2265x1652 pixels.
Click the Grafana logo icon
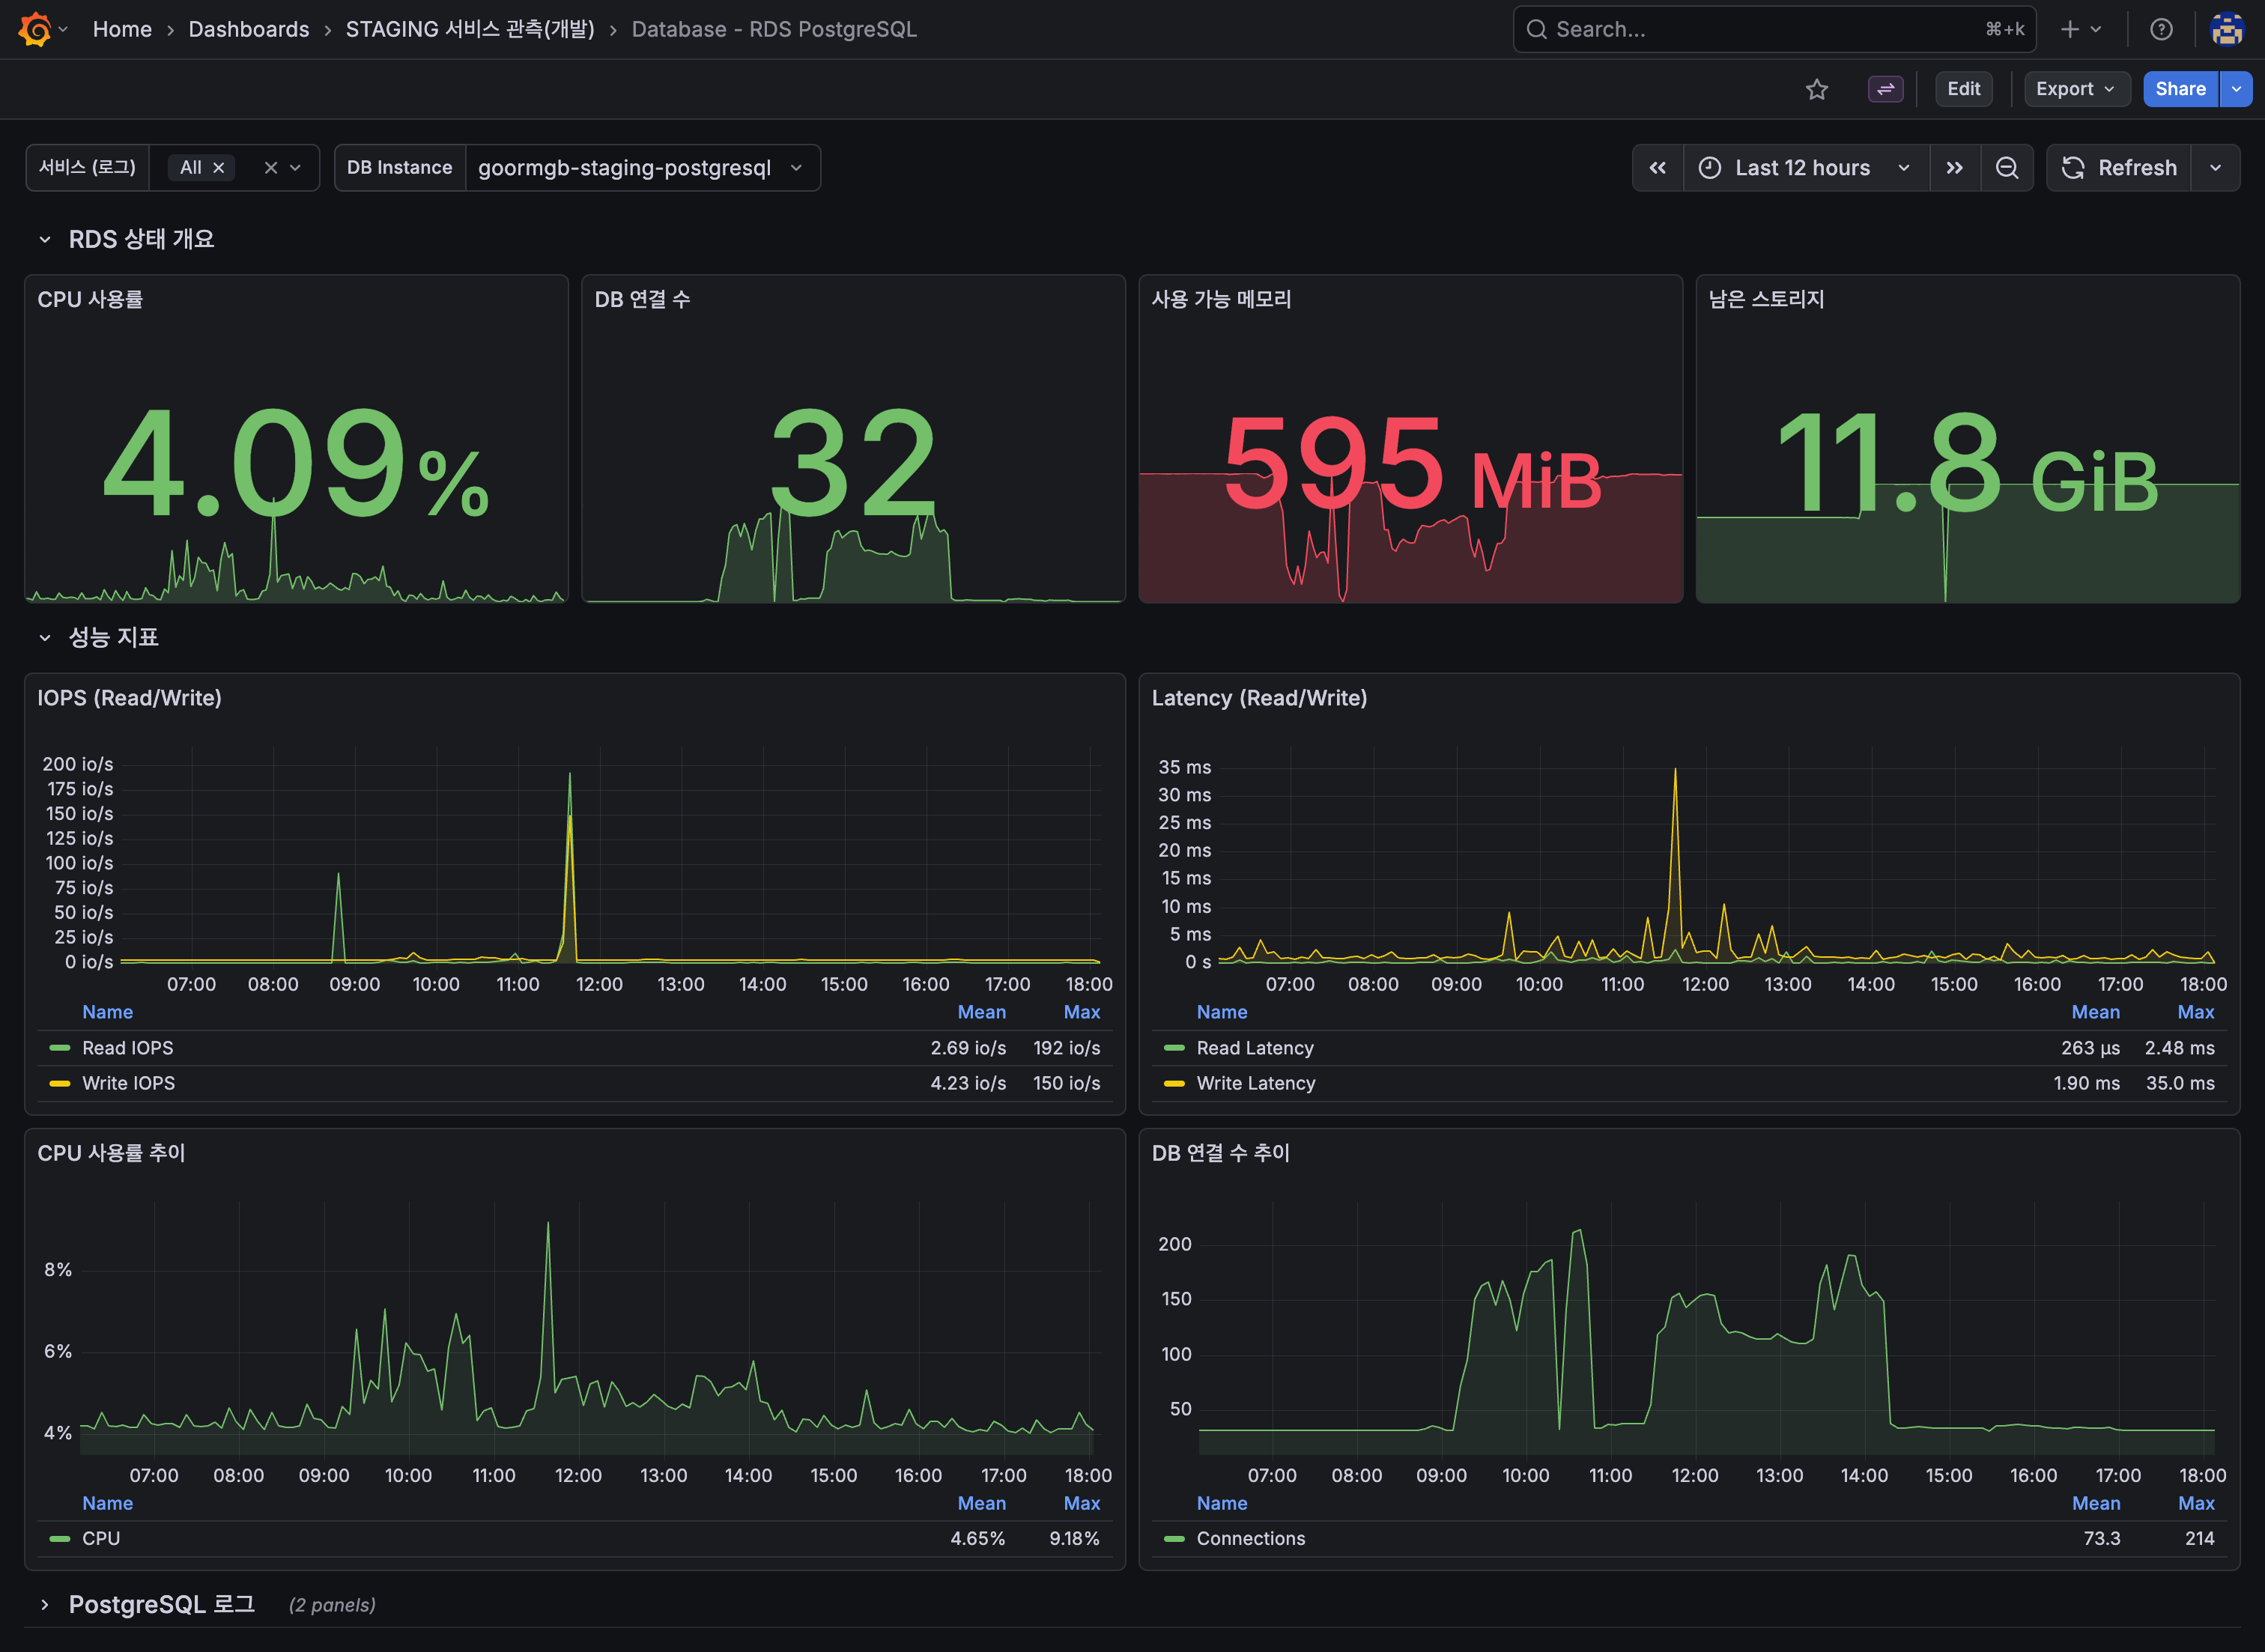coord(33,29)
